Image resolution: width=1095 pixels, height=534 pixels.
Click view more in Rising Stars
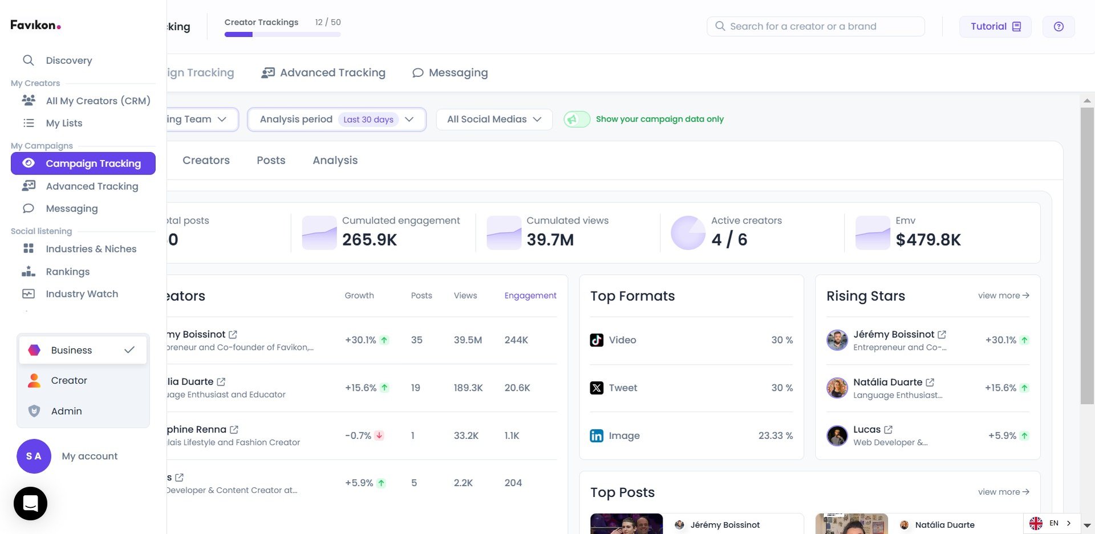[x=1003, y=295]
